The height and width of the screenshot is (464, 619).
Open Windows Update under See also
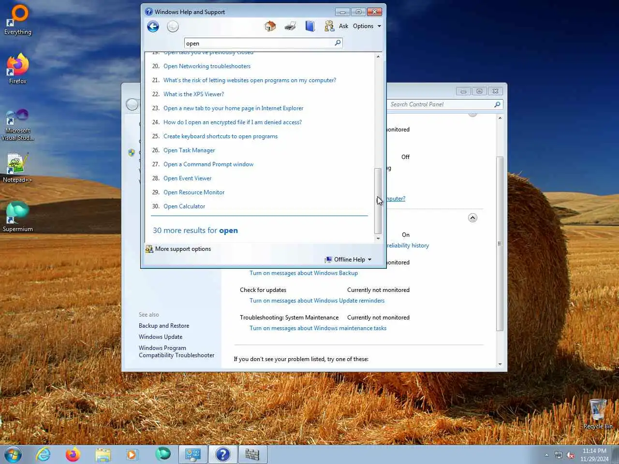click(x=161, y=337)
